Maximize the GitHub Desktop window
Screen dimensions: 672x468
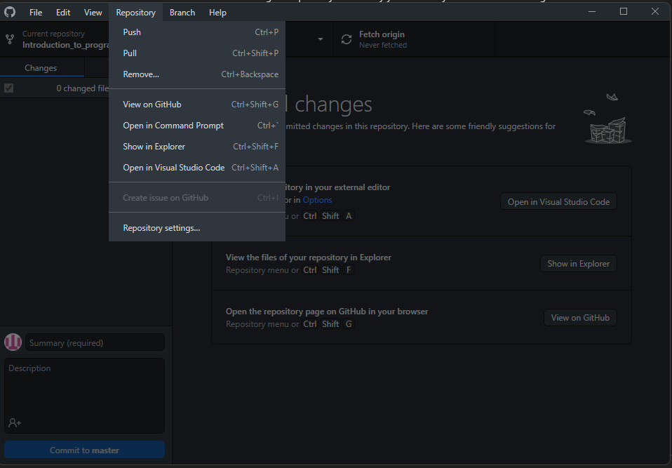click(x=624, y=11)
